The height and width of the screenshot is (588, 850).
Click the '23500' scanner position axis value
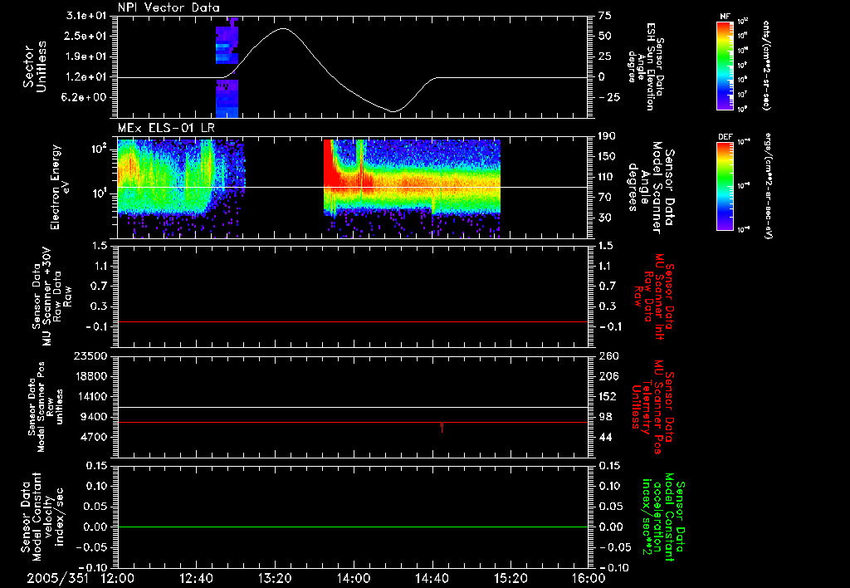pos(92,356)
